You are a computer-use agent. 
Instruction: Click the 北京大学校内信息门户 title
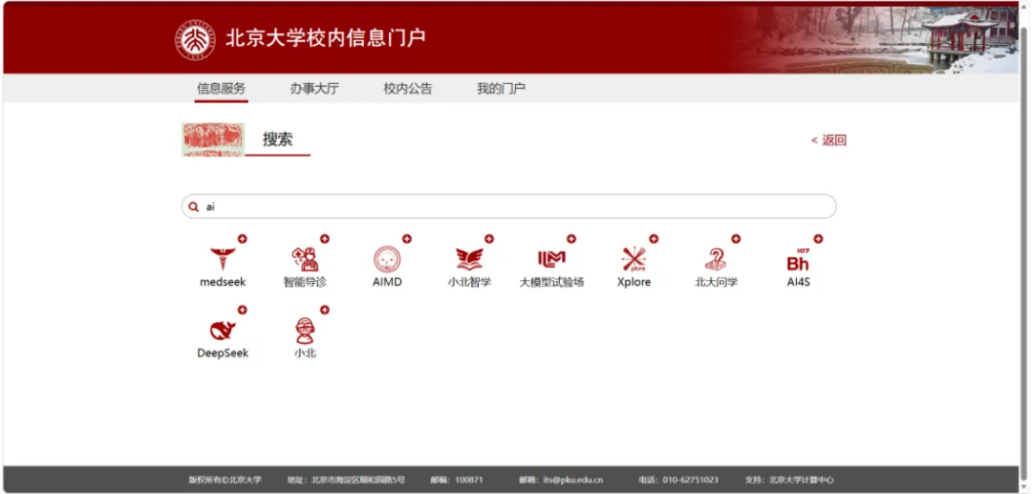326,37
